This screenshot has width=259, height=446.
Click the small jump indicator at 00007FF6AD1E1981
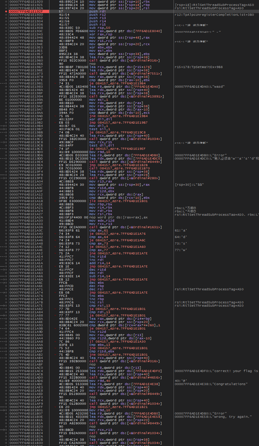point(2,83)
